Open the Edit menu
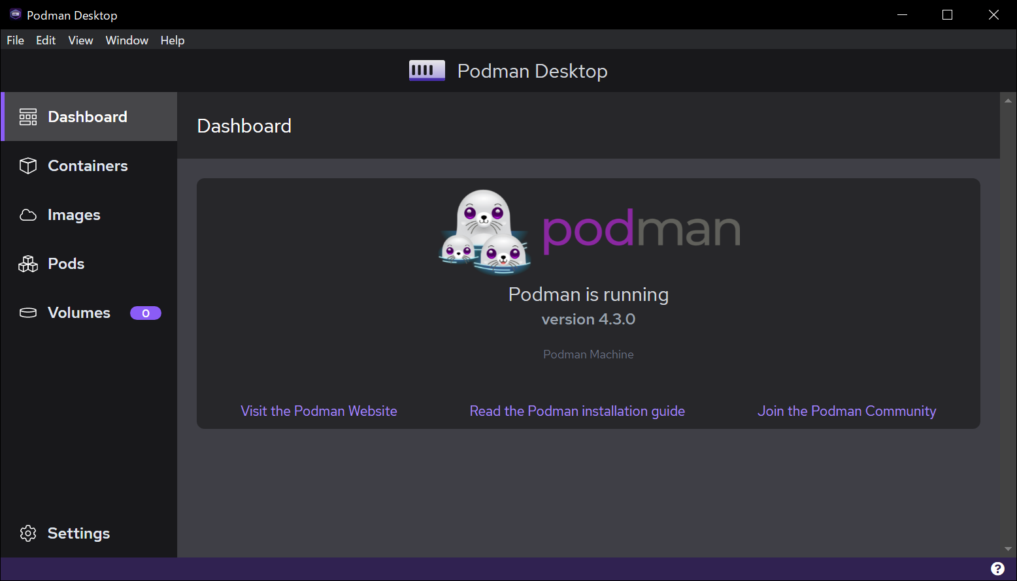This screenshot has width=1017, height=581. click(x=46, y=40)
